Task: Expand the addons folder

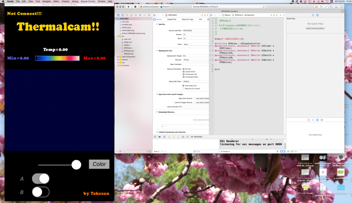Action: point(118,60)
